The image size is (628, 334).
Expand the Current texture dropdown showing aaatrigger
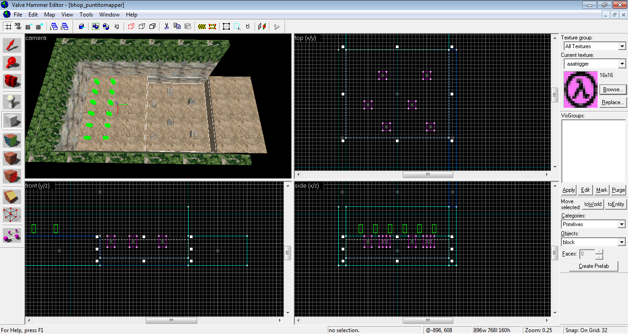(x=622, y=64)
